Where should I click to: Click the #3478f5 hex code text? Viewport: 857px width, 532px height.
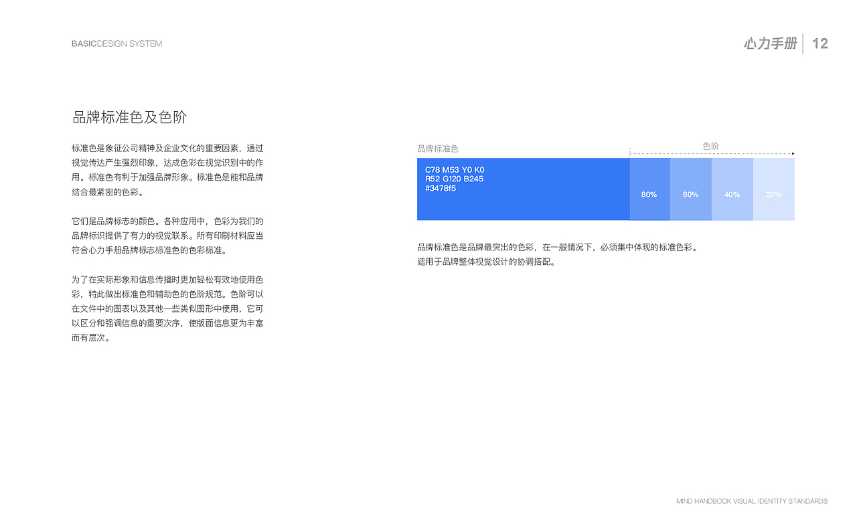tap(441, 189)
